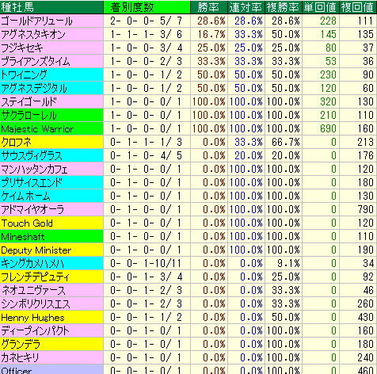Click ステイゴールド 単回値 320
Viewport: 377px width, 374px height.
[x=328, y=101]
